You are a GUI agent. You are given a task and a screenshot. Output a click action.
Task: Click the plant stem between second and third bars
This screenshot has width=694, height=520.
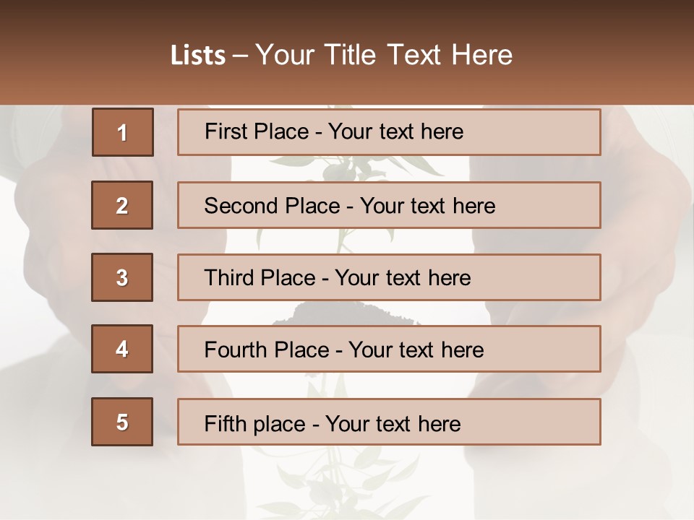pyautogui.click(x=338, y=241)
